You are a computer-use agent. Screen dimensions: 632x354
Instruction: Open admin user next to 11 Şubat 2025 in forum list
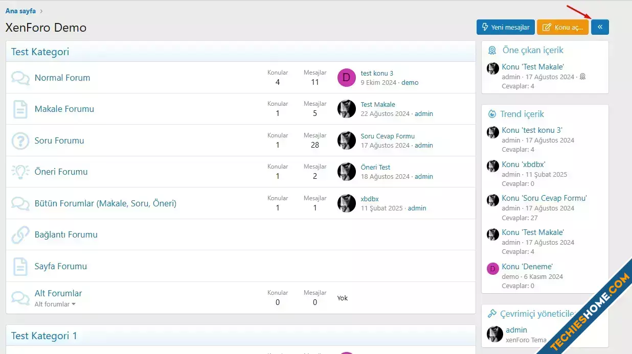[x=417, y=208]
